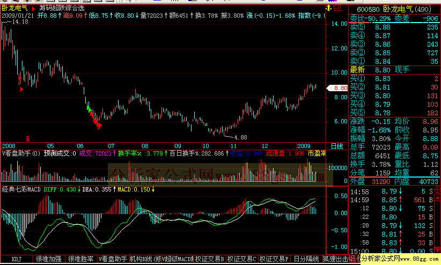This screenshot has width=441, height=265.
Task: Select the V超级MACD tab
Action: pyautogui.click(x=178, y=259)
